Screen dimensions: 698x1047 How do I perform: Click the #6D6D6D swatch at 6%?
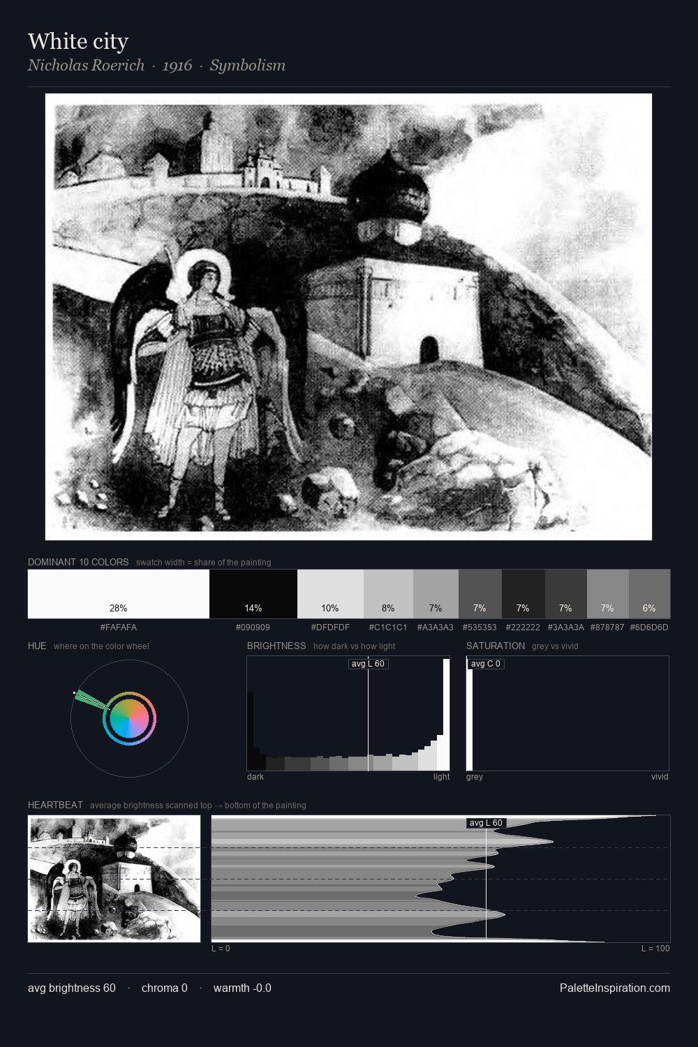[x=649, y=594]
